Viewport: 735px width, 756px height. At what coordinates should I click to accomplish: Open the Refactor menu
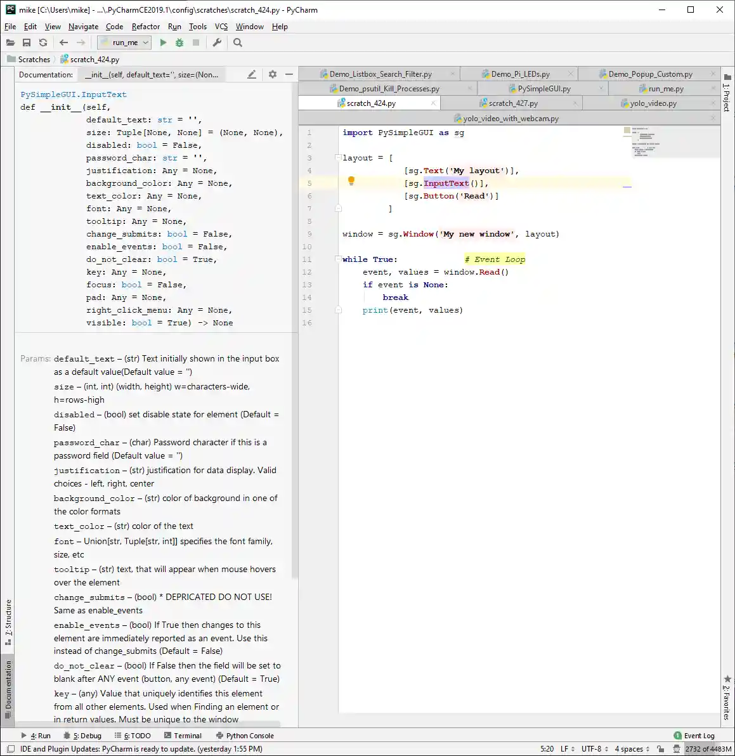point(145,27)
